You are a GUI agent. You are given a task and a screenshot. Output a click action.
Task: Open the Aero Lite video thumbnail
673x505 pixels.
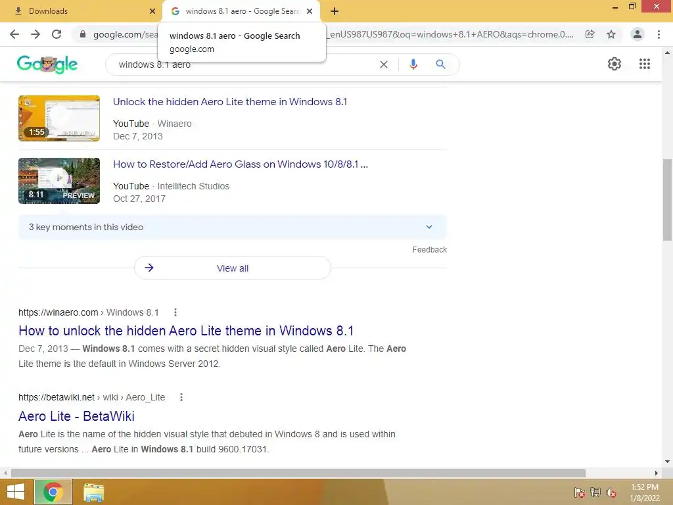coord(59,118)
